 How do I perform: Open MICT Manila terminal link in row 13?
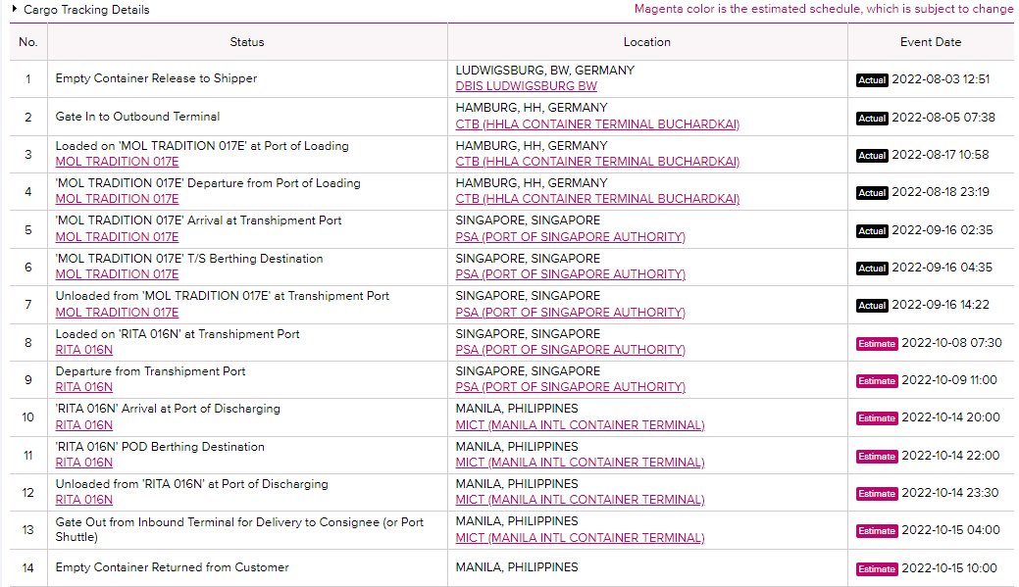580,538
